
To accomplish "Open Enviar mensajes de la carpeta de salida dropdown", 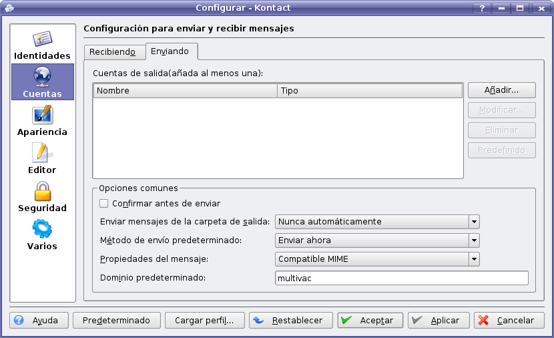I will (377, 222).
